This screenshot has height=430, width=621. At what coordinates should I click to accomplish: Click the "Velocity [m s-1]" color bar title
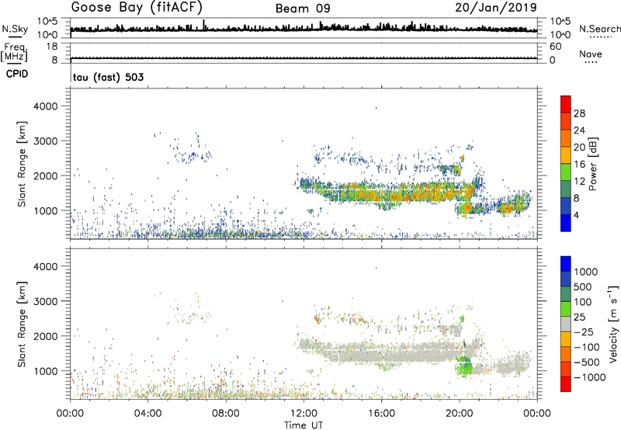(x=613, y=324)
